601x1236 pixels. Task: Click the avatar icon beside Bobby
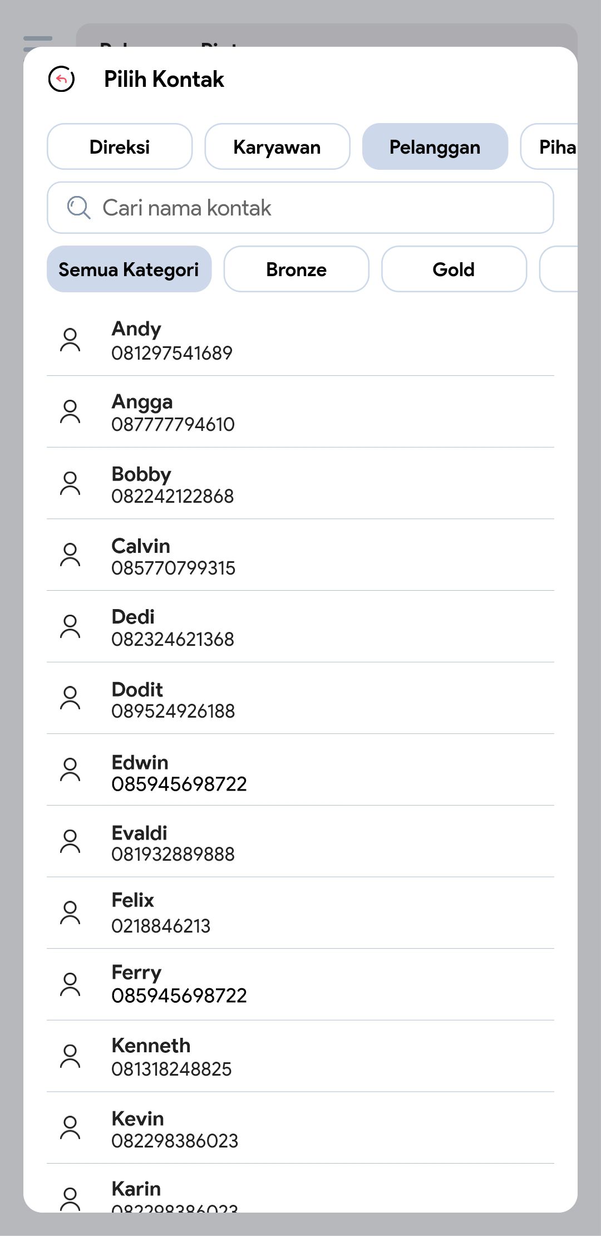click(70, 483)
